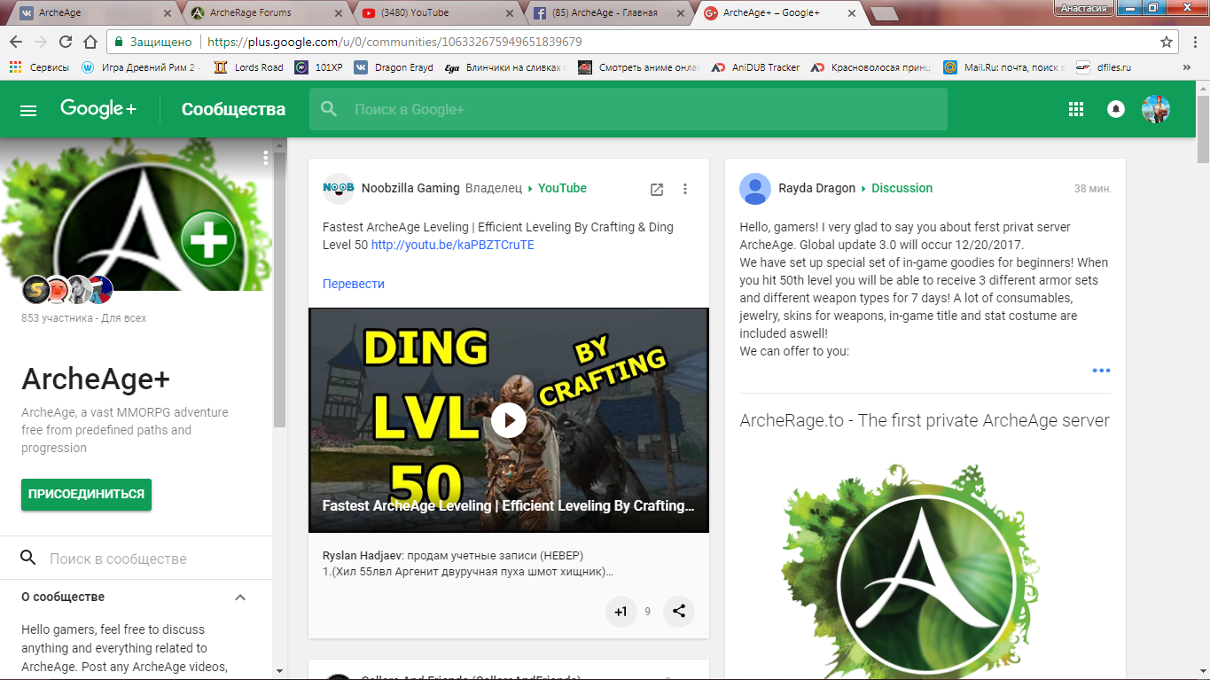Expand Rayda Dragon post with blue dots
This screenshot has width=1210, height=680.
point(1101,371)
